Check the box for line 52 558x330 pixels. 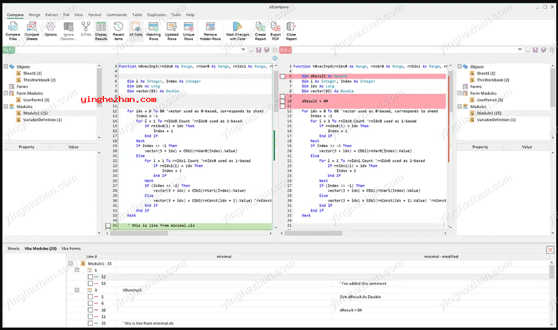coord(90,277)
